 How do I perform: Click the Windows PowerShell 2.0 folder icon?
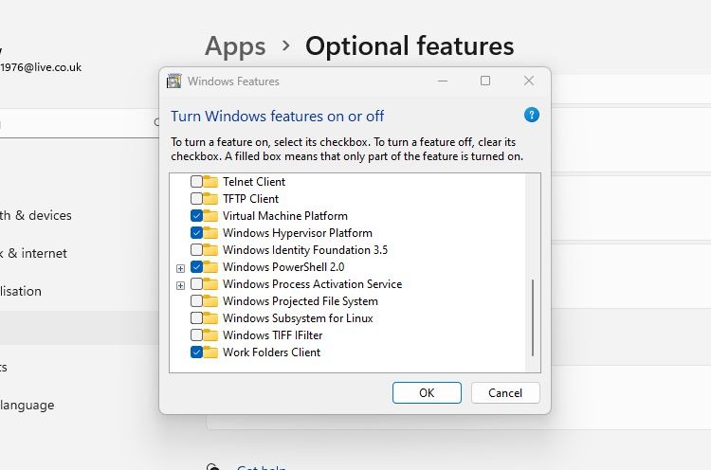click(x=210, y=267)
